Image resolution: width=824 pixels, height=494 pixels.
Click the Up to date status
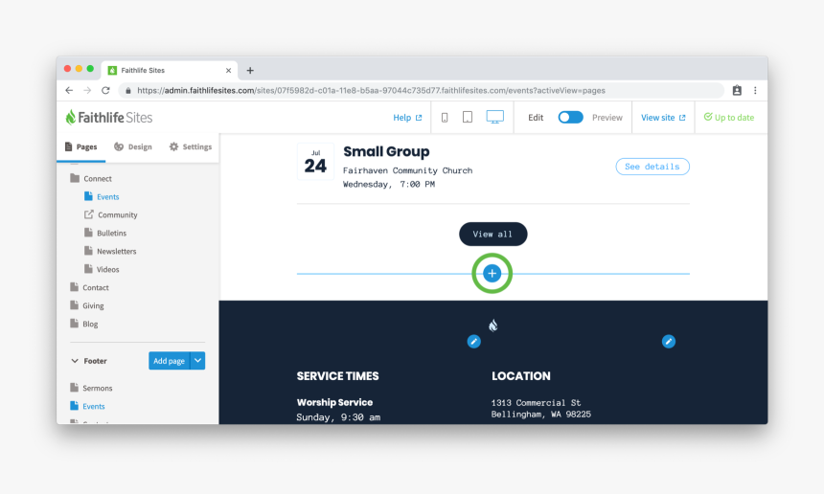tap(729, 118)
